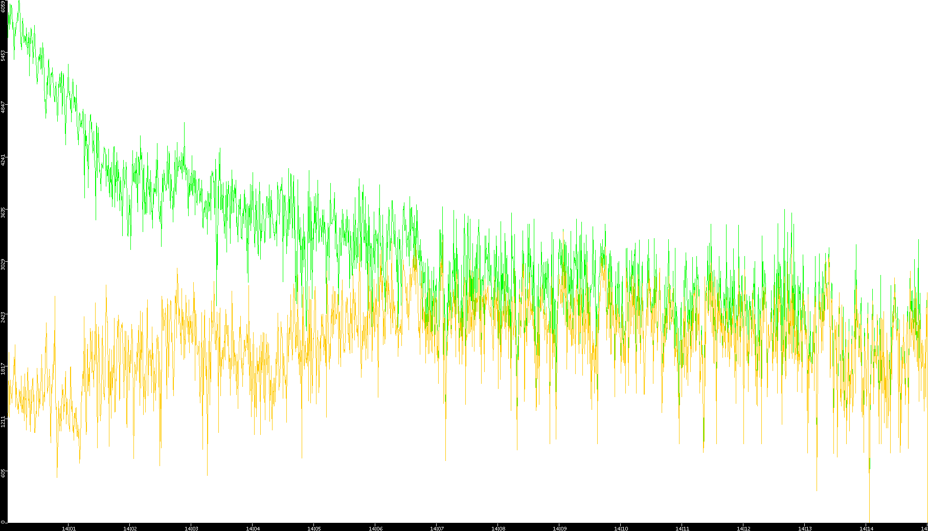Click the 4847 vertical axis label
The image size is (928, 531).
(x=3, y=107)
